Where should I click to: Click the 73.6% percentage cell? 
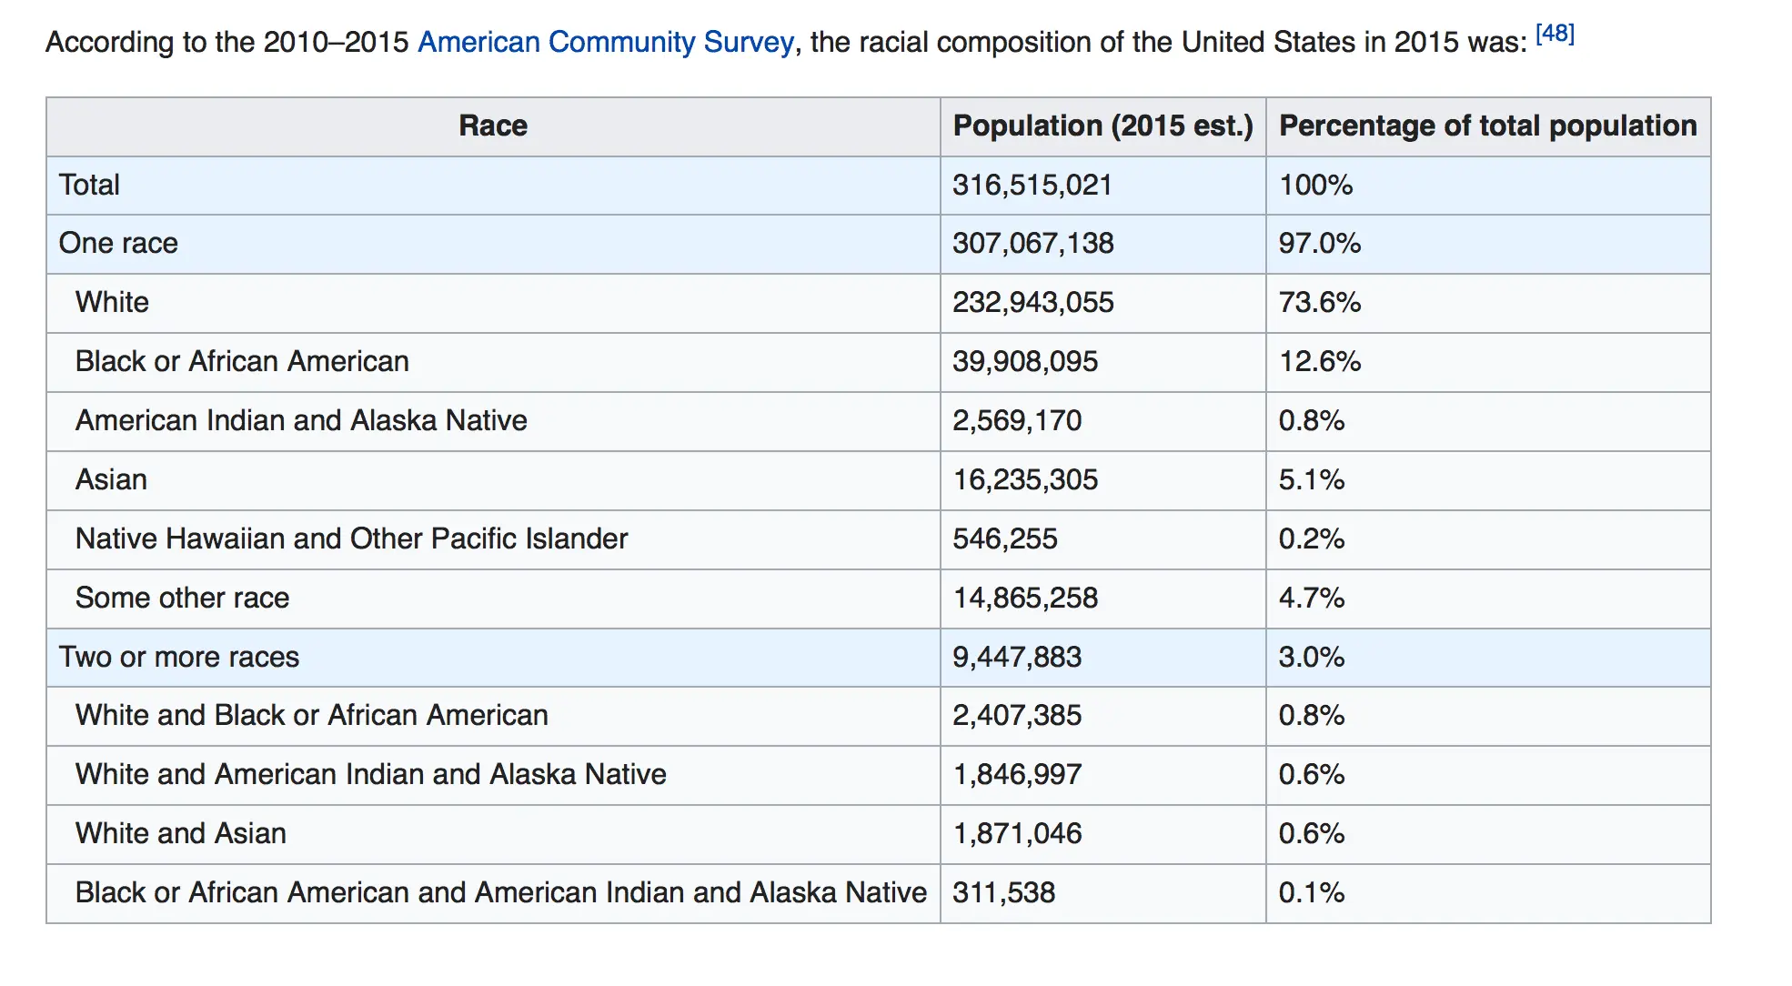tap(1320, 302)
